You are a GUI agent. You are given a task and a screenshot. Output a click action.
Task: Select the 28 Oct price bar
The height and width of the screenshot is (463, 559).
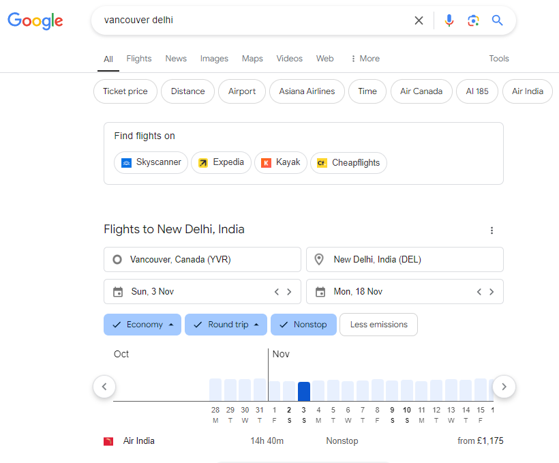[x=215, y=390]
